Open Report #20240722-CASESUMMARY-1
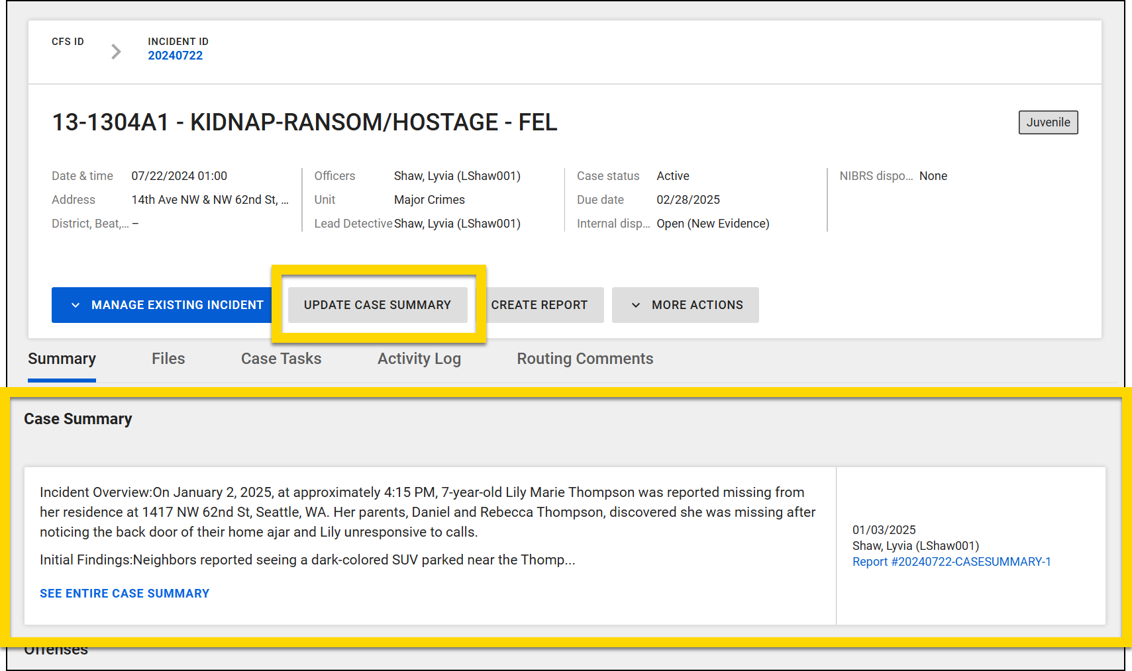The height and width of the screenshot is (671, 1132). [951, 561]
